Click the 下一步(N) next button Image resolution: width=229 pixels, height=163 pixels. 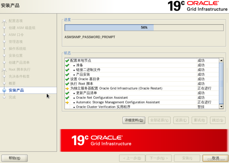[159, 158]
